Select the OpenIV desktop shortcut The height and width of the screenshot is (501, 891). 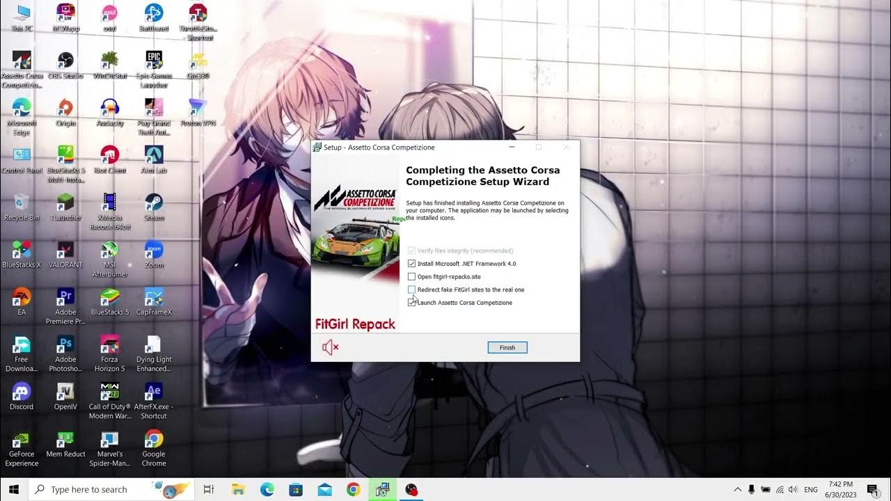point(65,397)
